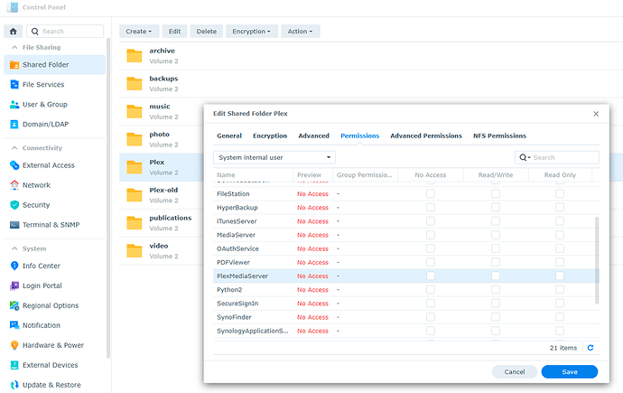
Task: Select the photo folder icon
Action: pos(135,139)
